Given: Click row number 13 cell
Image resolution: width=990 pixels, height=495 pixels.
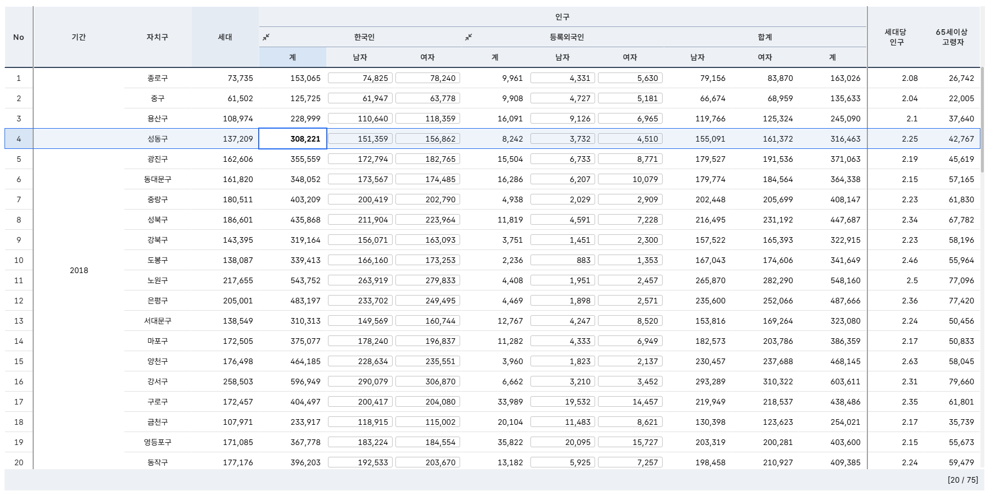Looking at the screenshot, I should coord(19,321).
